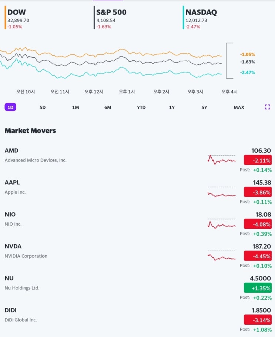Click NIO price 18.08
Screen dimensions: 275x337
pos(263,214)
